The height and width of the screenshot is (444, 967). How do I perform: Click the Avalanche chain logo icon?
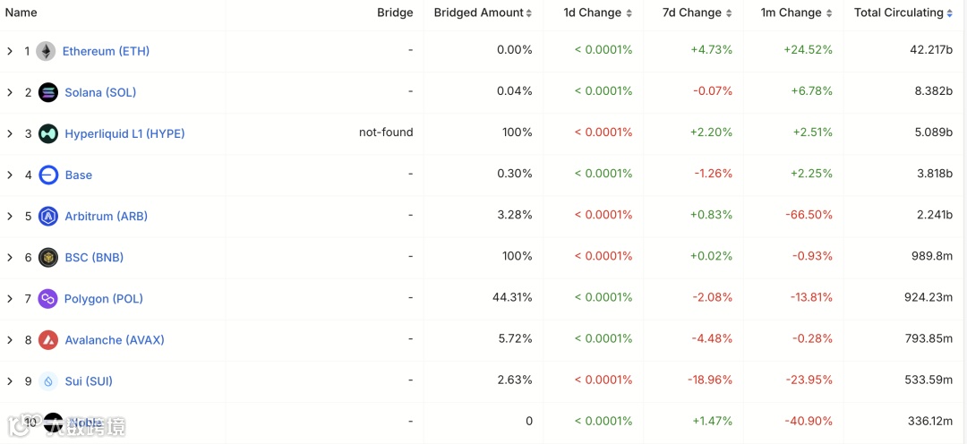48,339
